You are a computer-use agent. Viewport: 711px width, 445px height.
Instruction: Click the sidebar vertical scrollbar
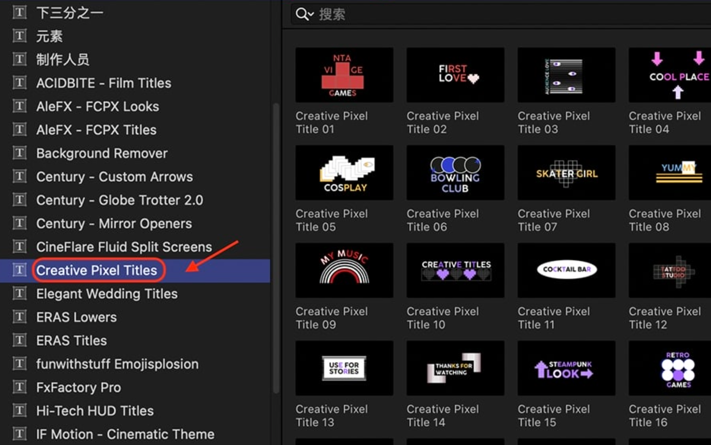point(276,248)
